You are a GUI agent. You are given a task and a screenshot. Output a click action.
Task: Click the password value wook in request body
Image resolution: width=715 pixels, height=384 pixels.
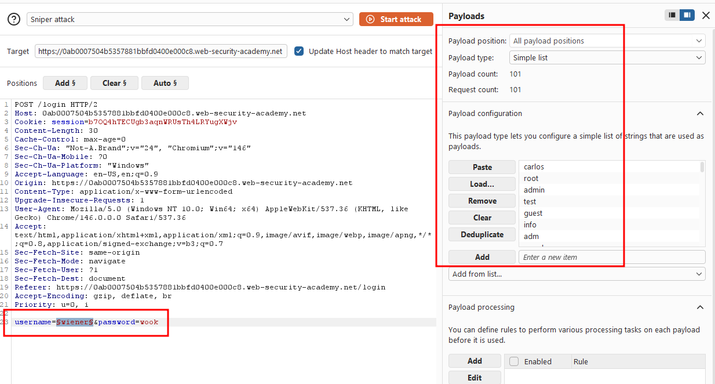(149, 322)
